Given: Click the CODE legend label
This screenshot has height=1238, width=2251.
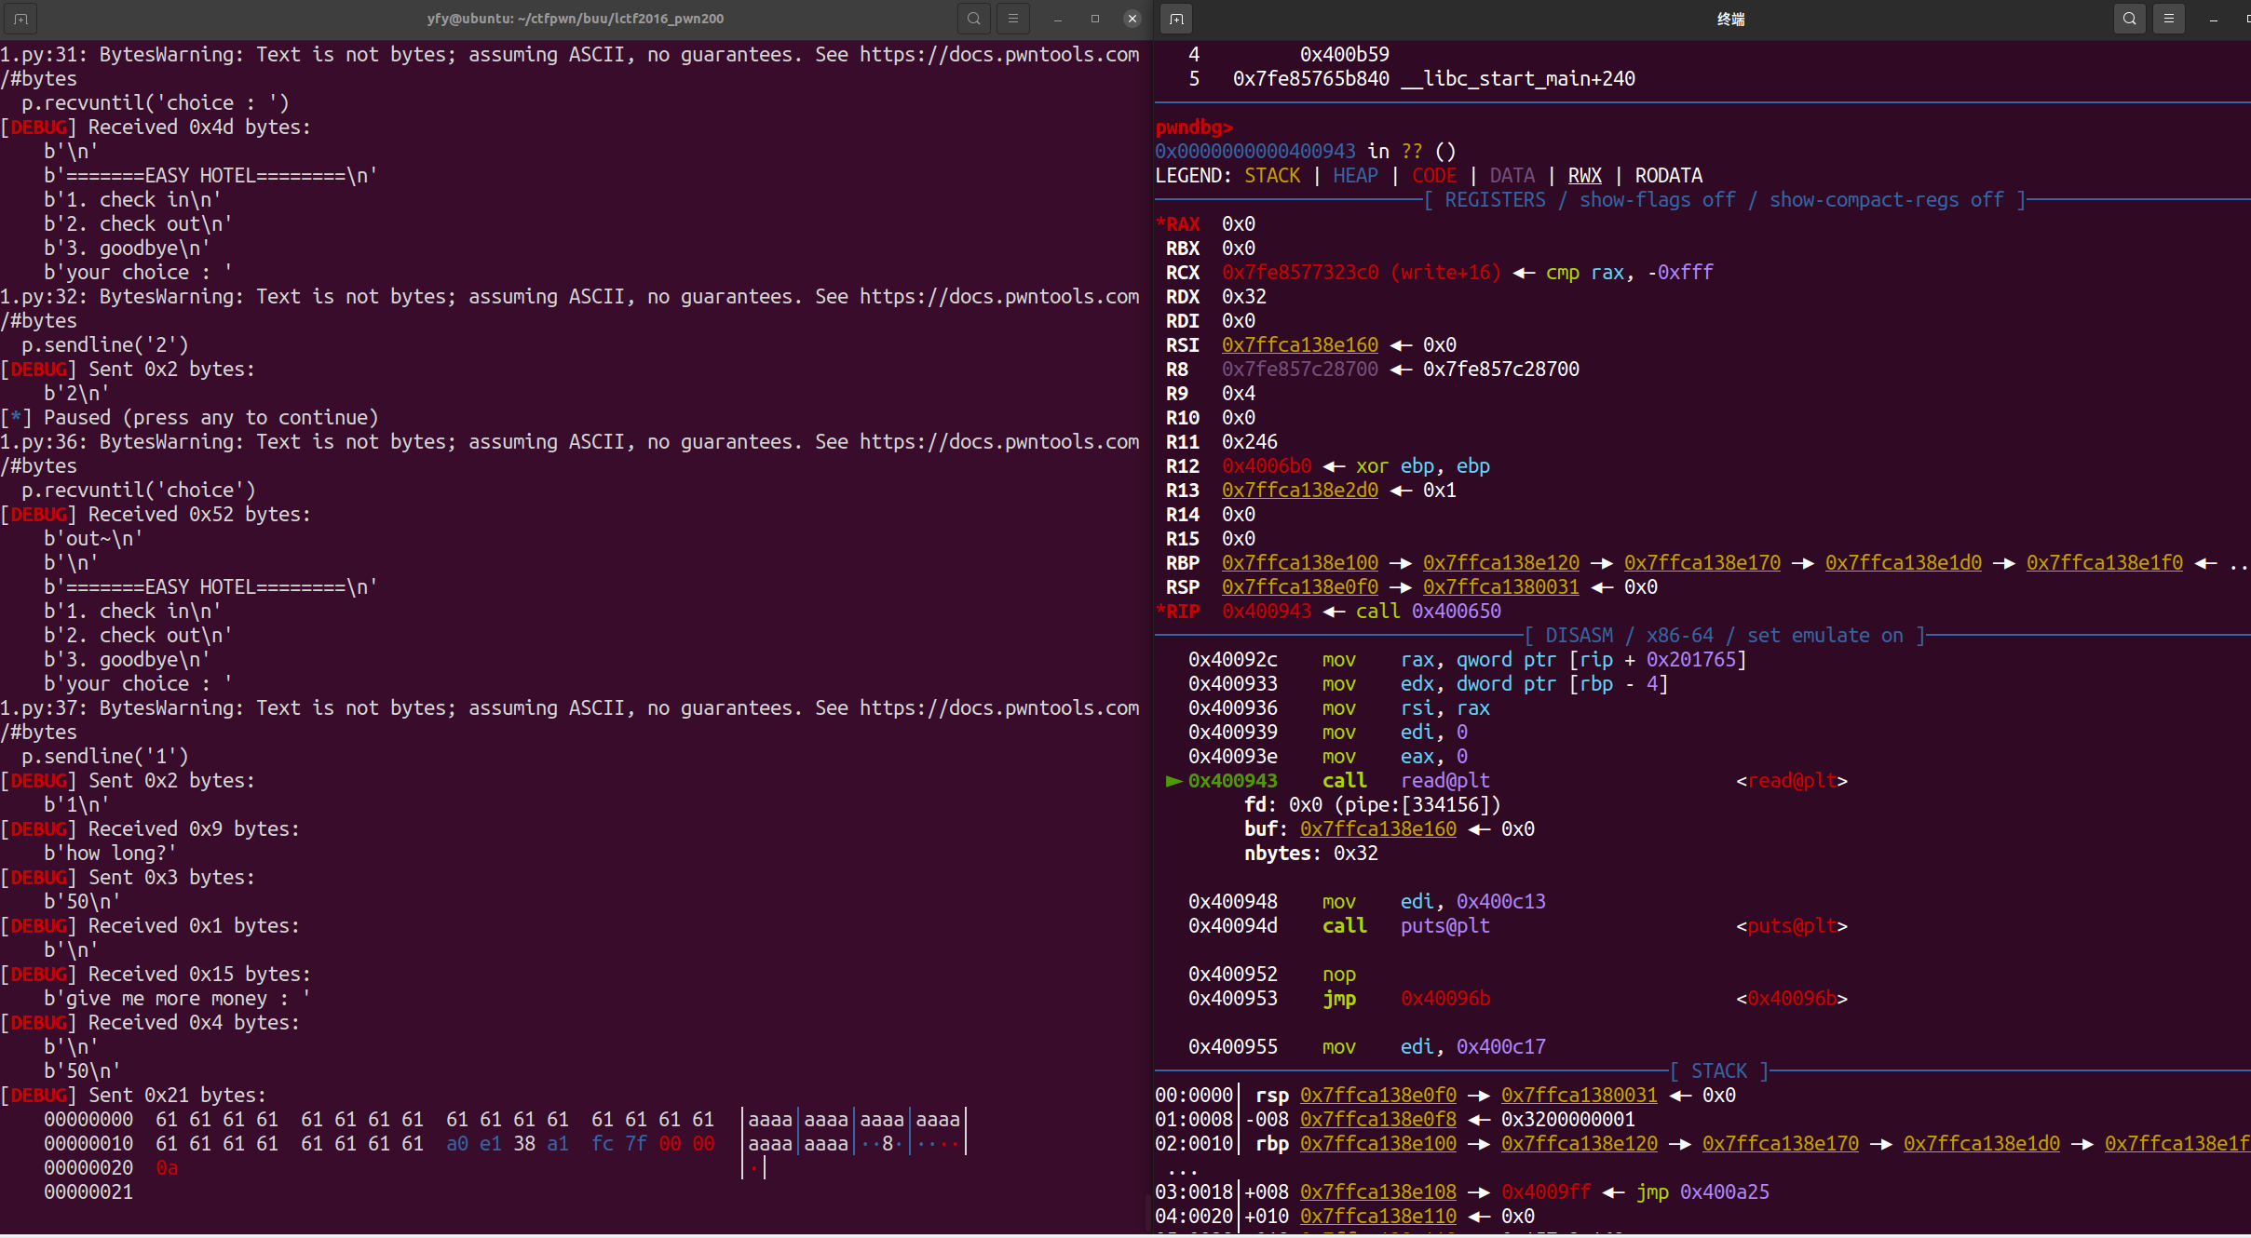Looking at the screenshot, I should click(1433, 176).
